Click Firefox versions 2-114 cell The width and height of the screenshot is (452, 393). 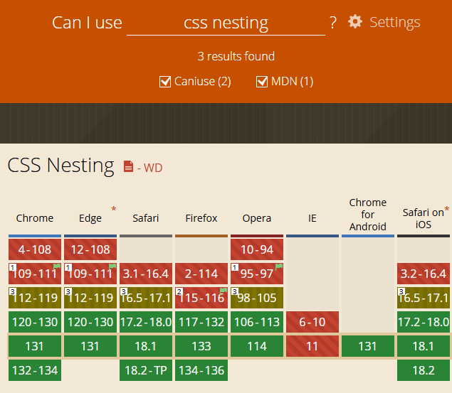click(201, 274)
